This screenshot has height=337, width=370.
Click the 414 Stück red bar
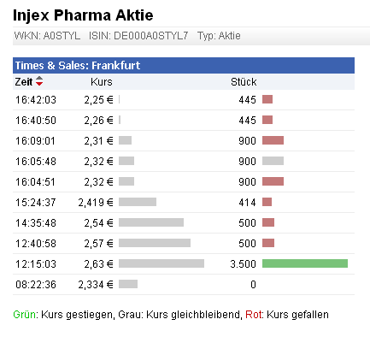pos(267,202)
